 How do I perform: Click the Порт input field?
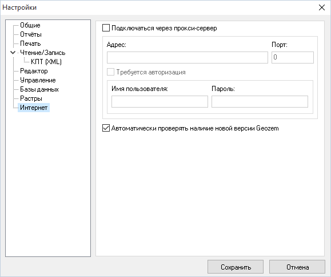pos(293,57)
